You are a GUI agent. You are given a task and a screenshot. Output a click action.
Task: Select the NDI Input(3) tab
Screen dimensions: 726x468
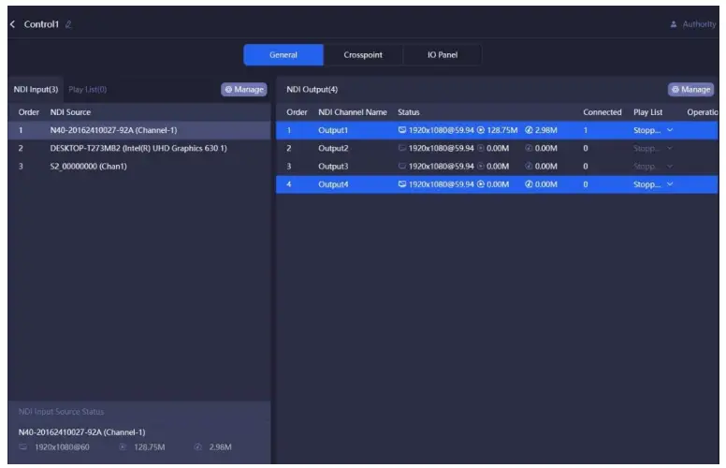pyautogui.click(x=36, y=90)
